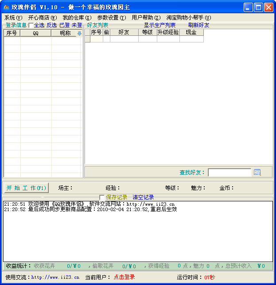Minimize the 玫瑰伴侣 window
Screen dimensions: 276x285
[x=248, y=8]
